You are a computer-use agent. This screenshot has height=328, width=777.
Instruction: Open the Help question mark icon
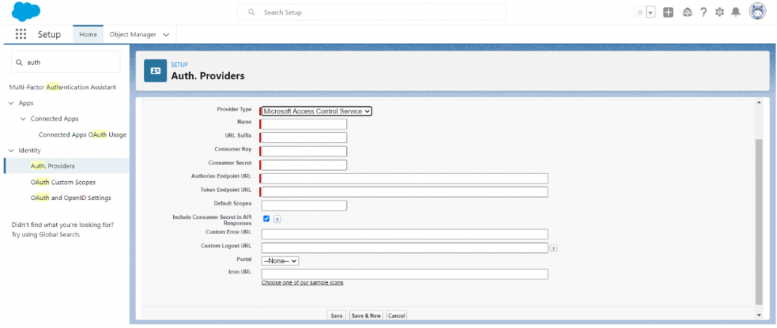click(x=704, y=12)
